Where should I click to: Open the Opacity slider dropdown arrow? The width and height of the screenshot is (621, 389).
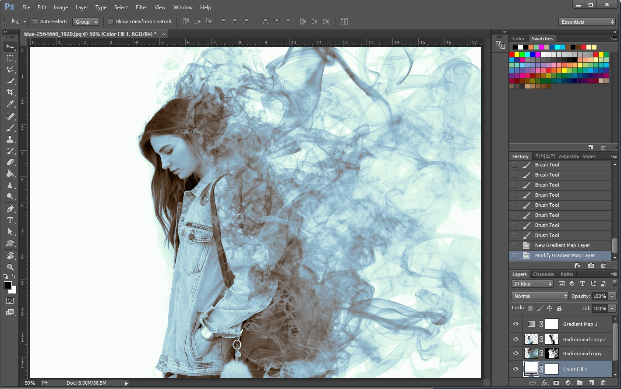click(612, 296)
